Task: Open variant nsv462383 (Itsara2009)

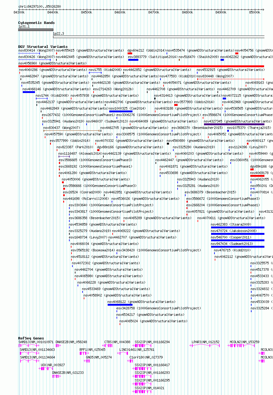Action: [x=231, y=224]
